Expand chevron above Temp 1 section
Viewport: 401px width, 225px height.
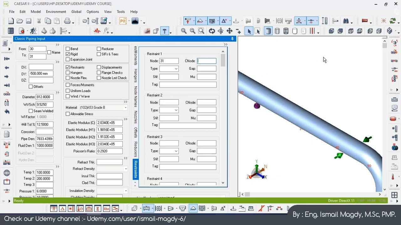click(x=57, y=167)
